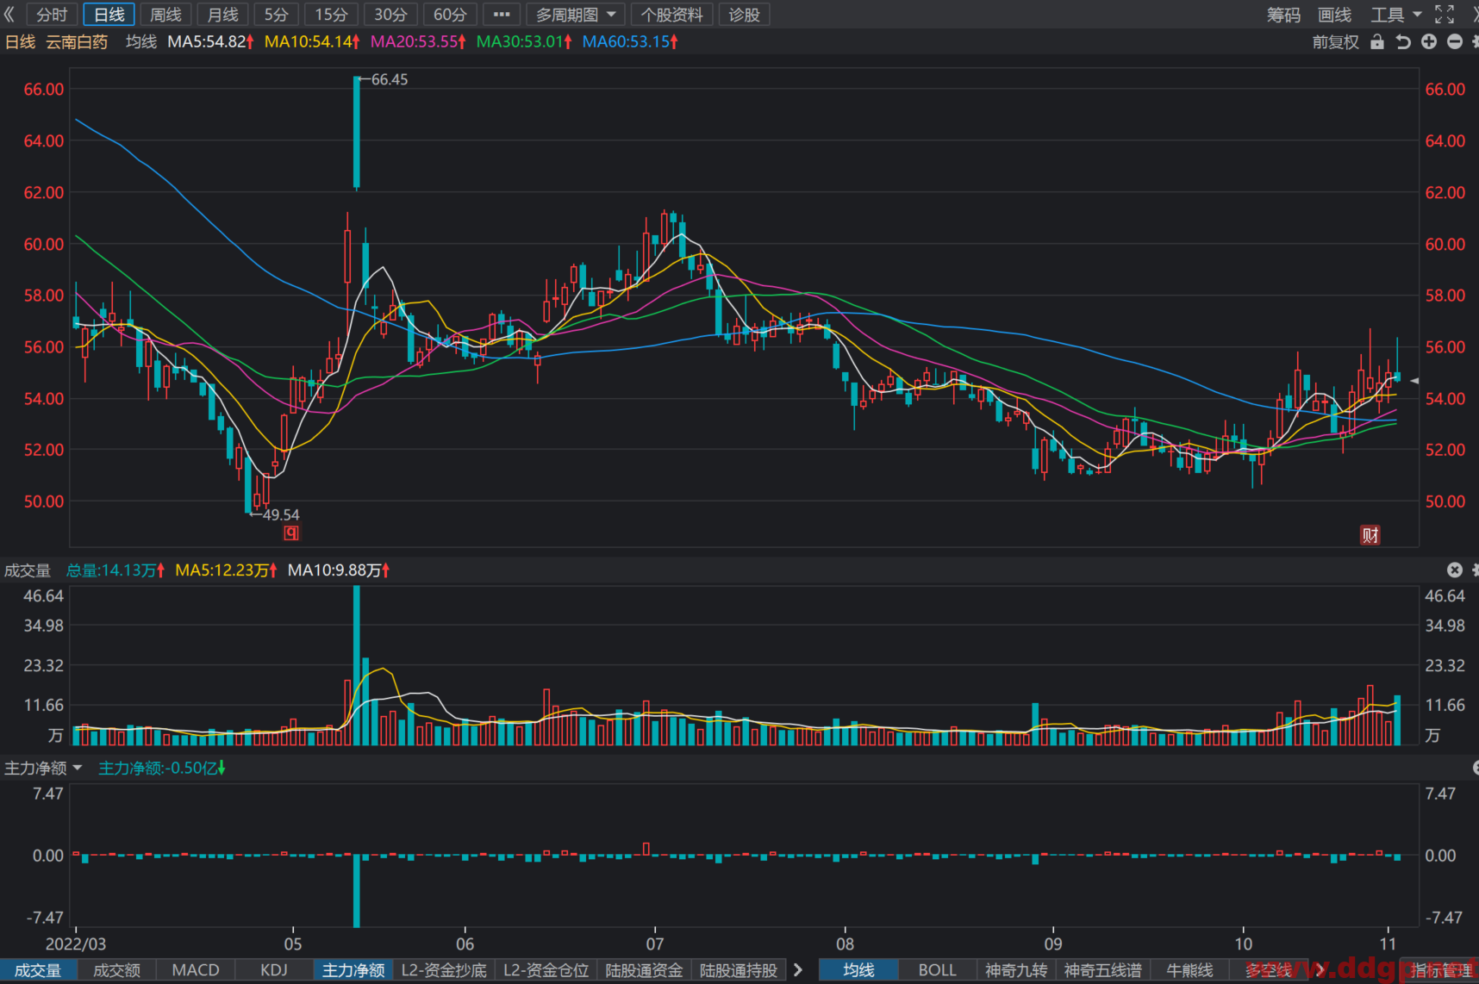
Task: Click volume MA10:9.88万 label
Action: point(339,570)
